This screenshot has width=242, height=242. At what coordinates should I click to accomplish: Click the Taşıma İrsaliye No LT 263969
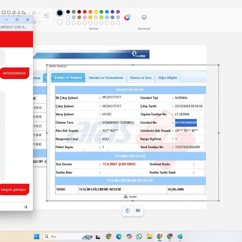pyautogui.click(x=182, y=114)
